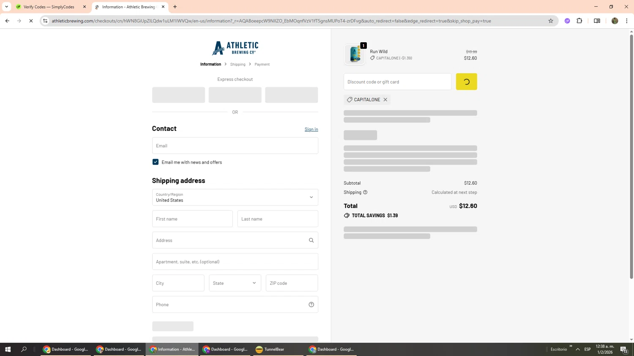This screenshot has width=634, height=356.
Task: Open the Country/Region dropdown
Action: 235,197
